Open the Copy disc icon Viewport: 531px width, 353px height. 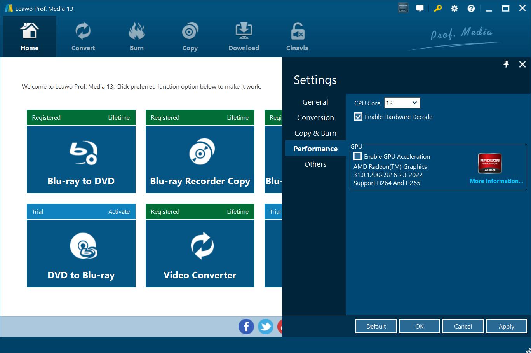[190, 31]
